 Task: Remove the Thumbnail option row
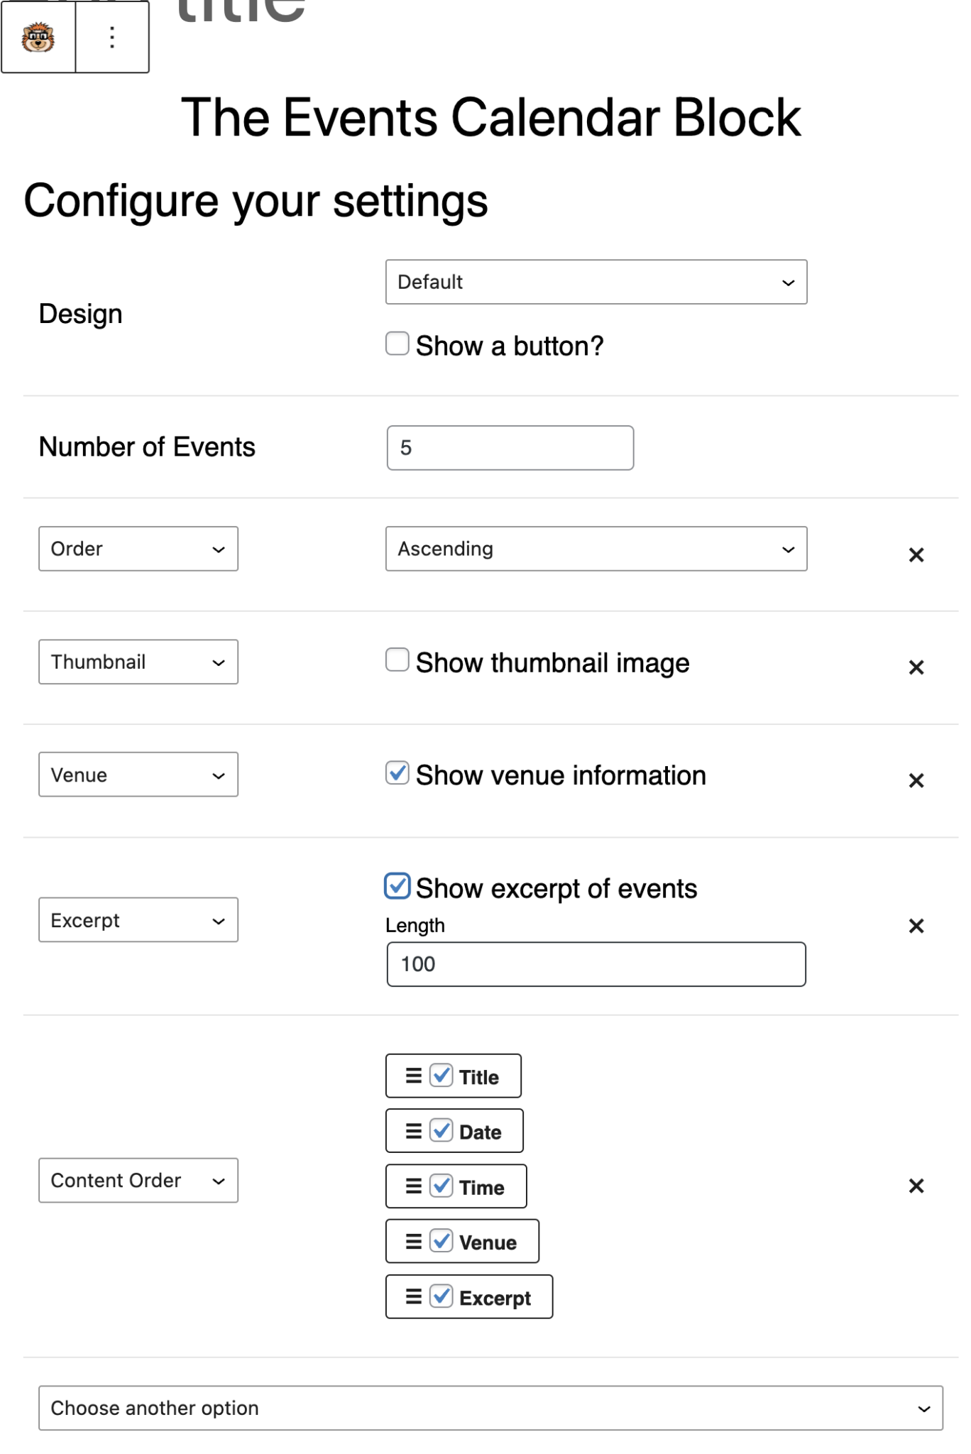click(x=916, y=667)
